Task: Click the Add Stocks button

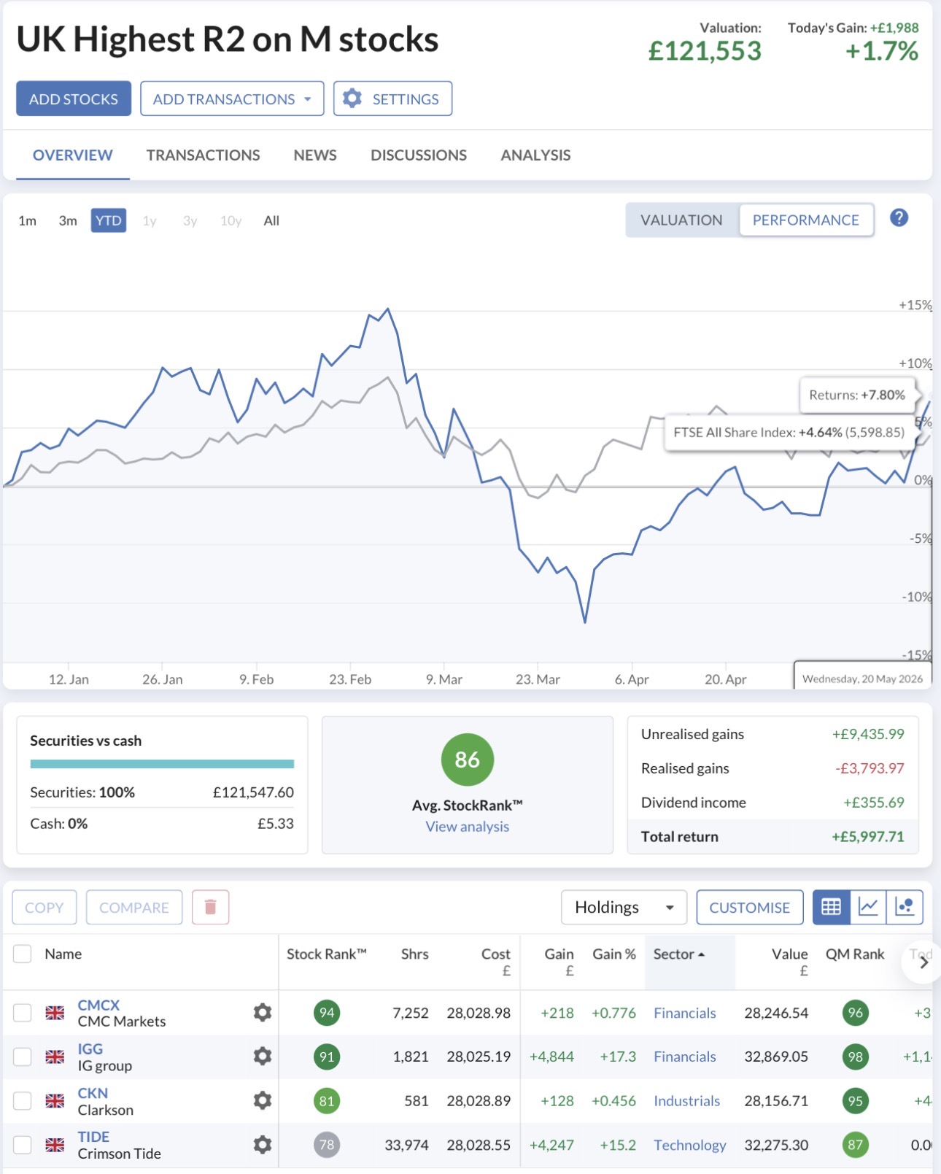Action: pos(74,99)
